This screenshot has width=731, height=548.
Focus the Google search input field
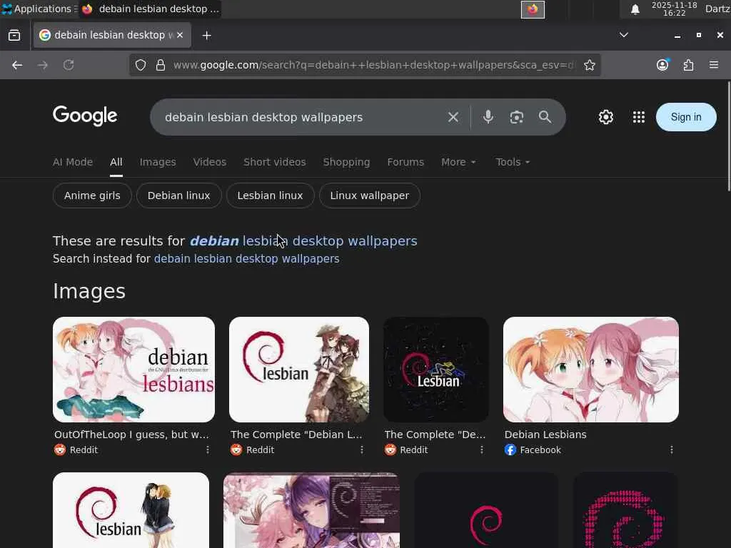[298, 117]
